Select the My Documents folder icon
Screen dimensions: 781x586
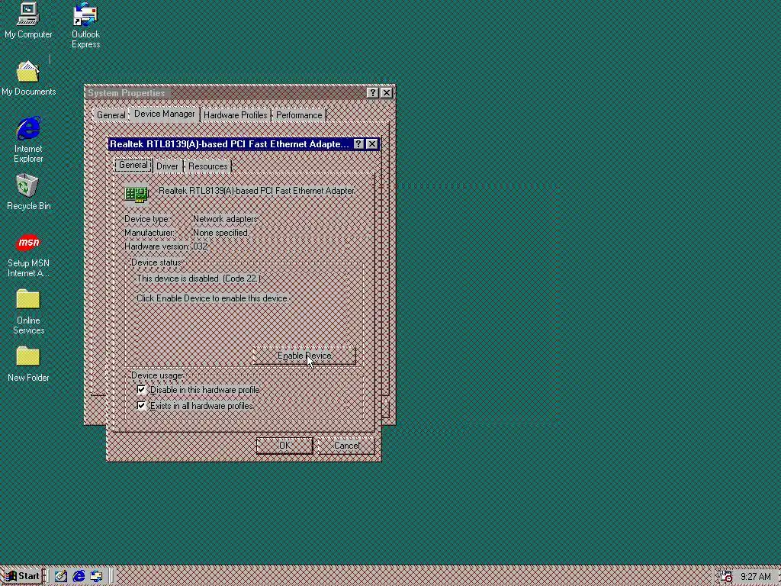28,79
